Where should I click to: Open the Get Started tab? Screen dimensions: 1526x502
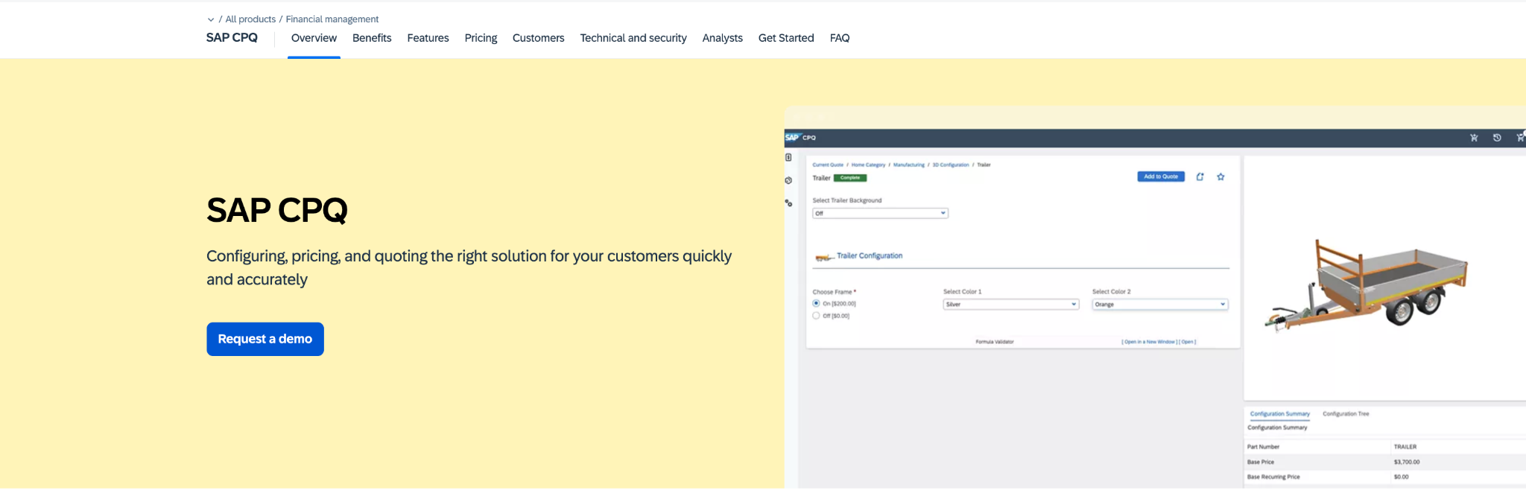[786, 38]
